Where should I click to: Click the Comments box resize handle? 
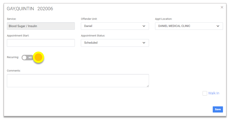point(147,86)
